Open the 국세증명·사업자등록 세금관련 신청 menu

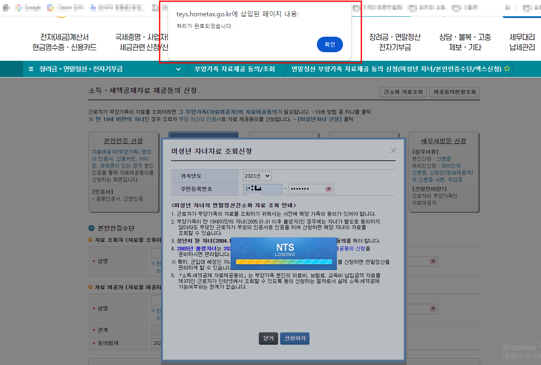coord(142,42)
